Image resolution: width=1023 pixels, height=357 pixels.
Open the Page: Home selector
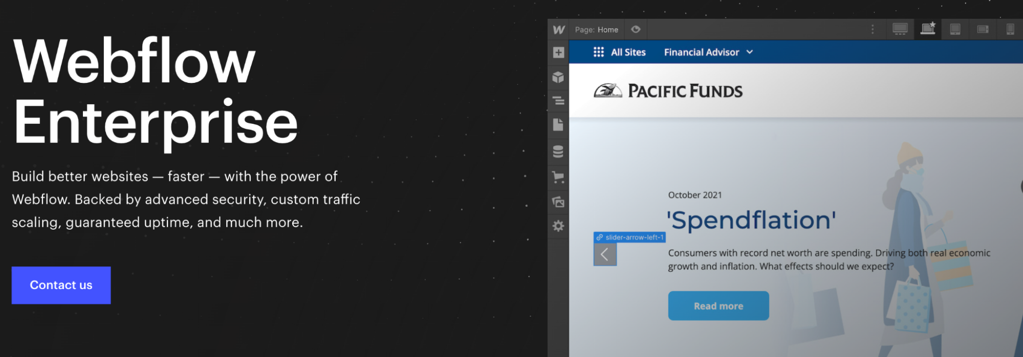[596, 30]
